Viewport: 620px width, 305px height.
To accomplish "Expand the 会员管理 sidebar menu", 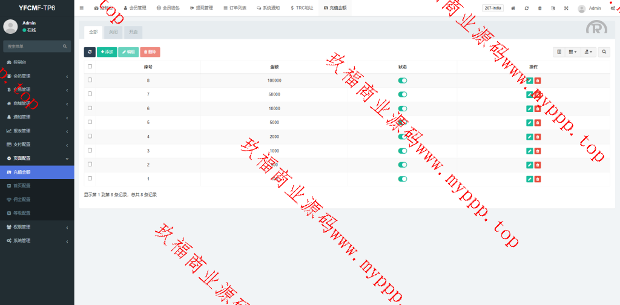I will click(x=36, y=76).
